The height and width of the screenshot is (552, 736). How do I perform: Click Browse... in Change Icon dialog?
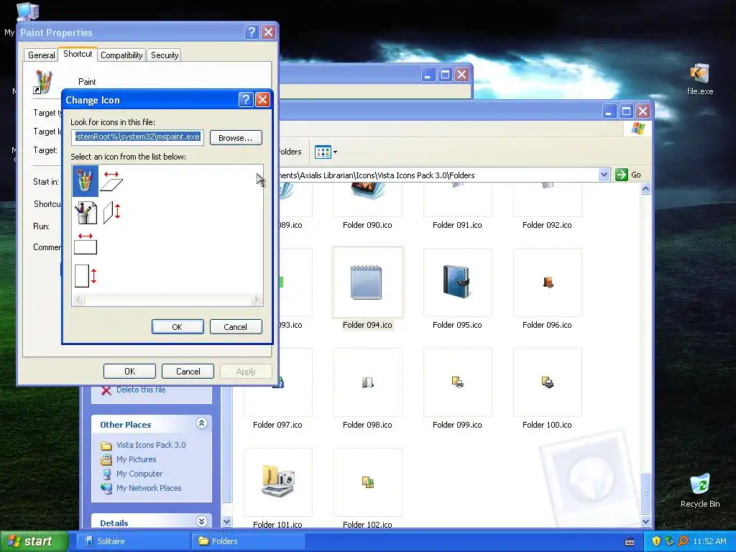(x=236, y=138)
